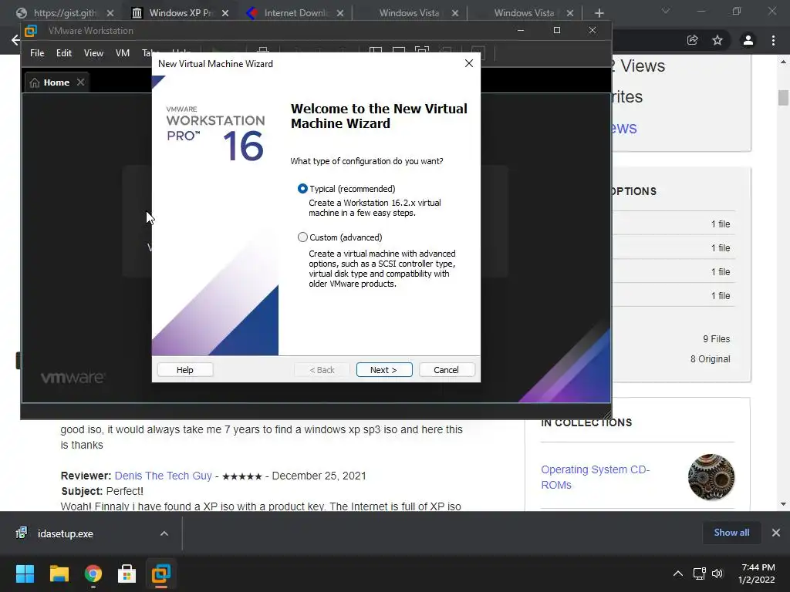
Task: Share this page from Chrome toolbar
Action: [x=693, y=40]
